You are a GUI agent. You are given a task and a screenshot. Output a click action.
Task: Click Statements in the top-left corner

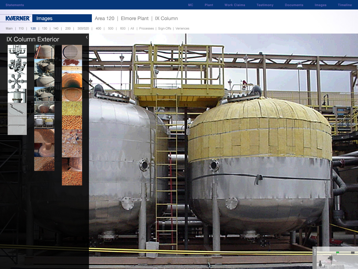point(15,5)
